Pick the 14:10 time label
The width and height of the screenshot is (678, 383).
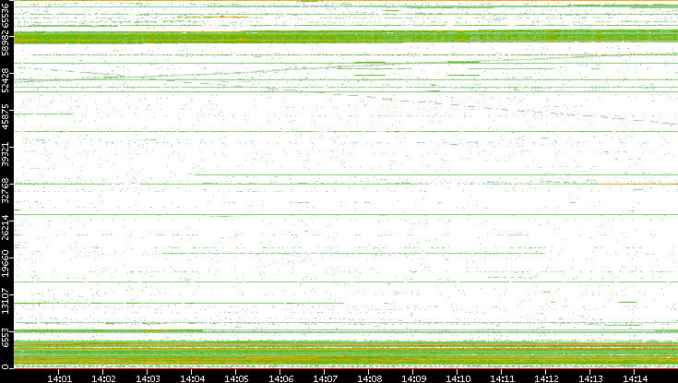tap(458, 378)
